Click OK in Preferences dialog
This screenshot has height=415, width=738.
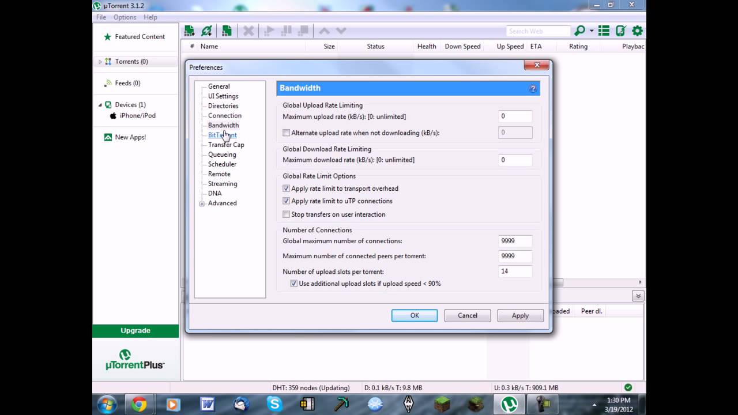pos(415,315)
